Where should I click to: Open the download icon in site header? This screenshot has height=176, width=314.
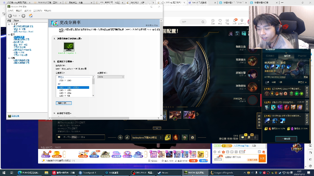[227, 22]
